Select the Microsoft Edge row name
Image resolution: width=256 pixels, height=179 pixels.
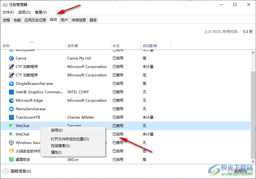coord(29,101)
